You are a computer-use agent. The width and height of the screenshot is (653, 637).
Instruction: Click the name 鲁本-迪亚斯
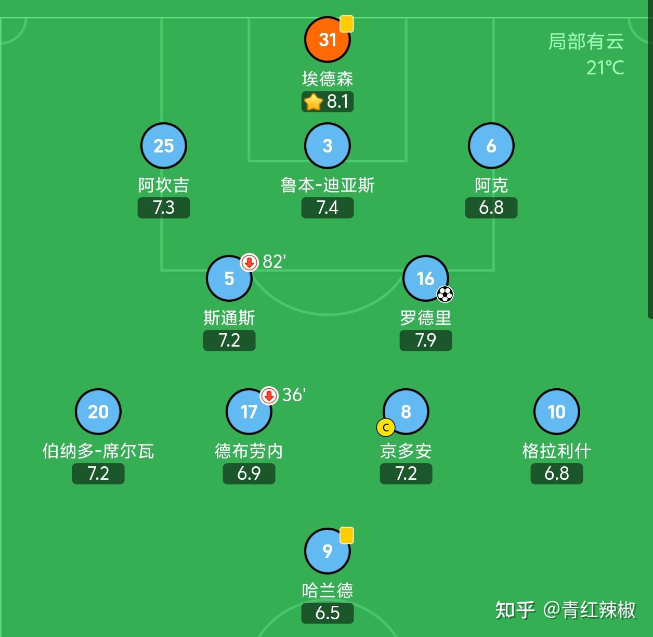click(328, 185)
